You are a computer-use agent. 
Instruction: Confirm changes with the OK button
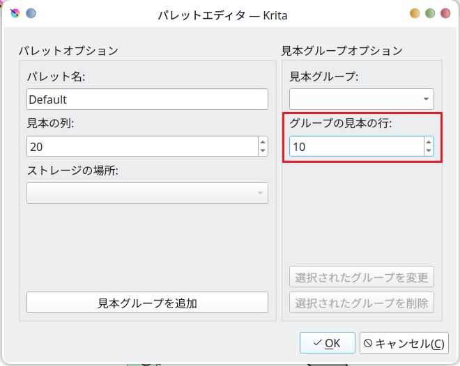[x=328, y=343]
